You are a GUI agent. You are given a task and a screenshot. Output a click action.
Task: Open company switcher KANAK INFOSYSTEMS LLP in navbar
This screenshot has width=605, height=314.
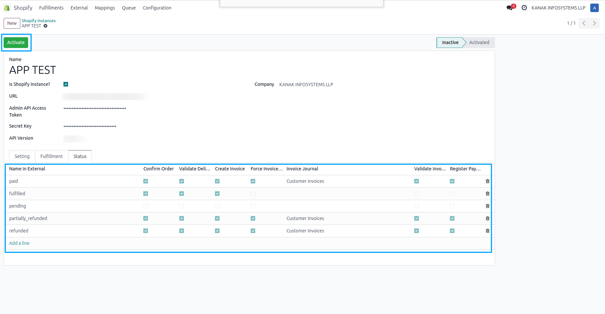coord(558,8)
